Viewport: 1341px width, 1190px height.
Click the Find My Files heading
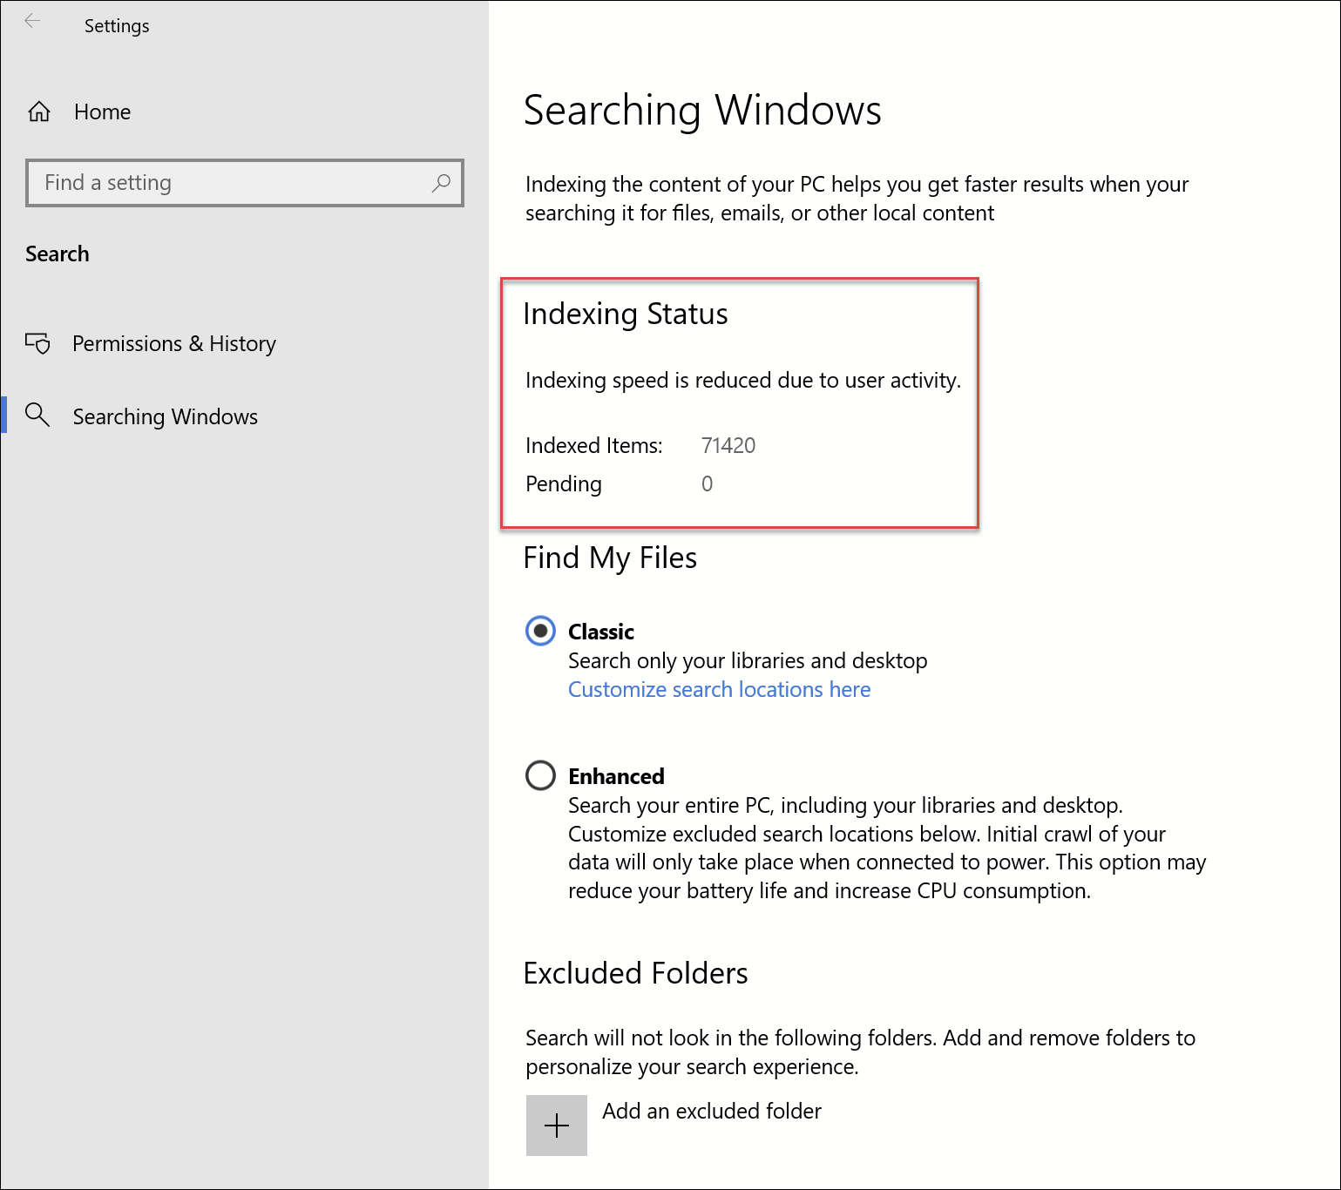(x=610, y=558)
